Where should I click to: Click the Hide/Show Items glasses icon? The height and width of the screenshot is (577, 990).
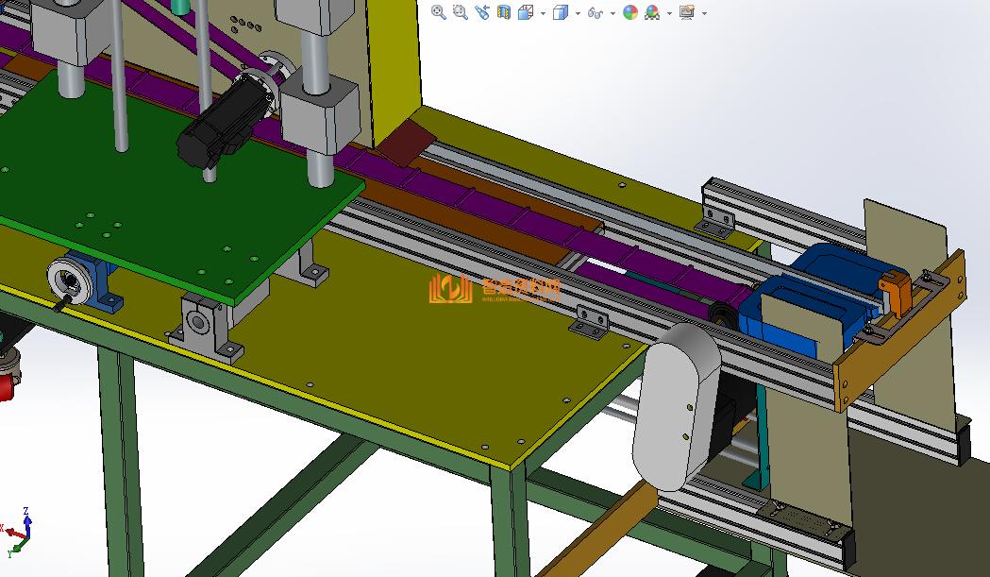pyautogui.click(x=595, y=12)
